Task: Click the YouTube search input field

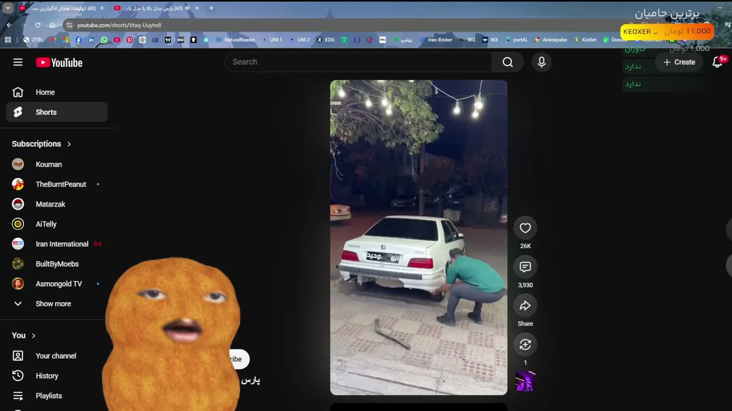Action: (x=359, y=62)
